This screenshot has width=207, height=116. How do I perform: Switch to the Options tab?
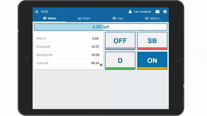click(152, 18)
